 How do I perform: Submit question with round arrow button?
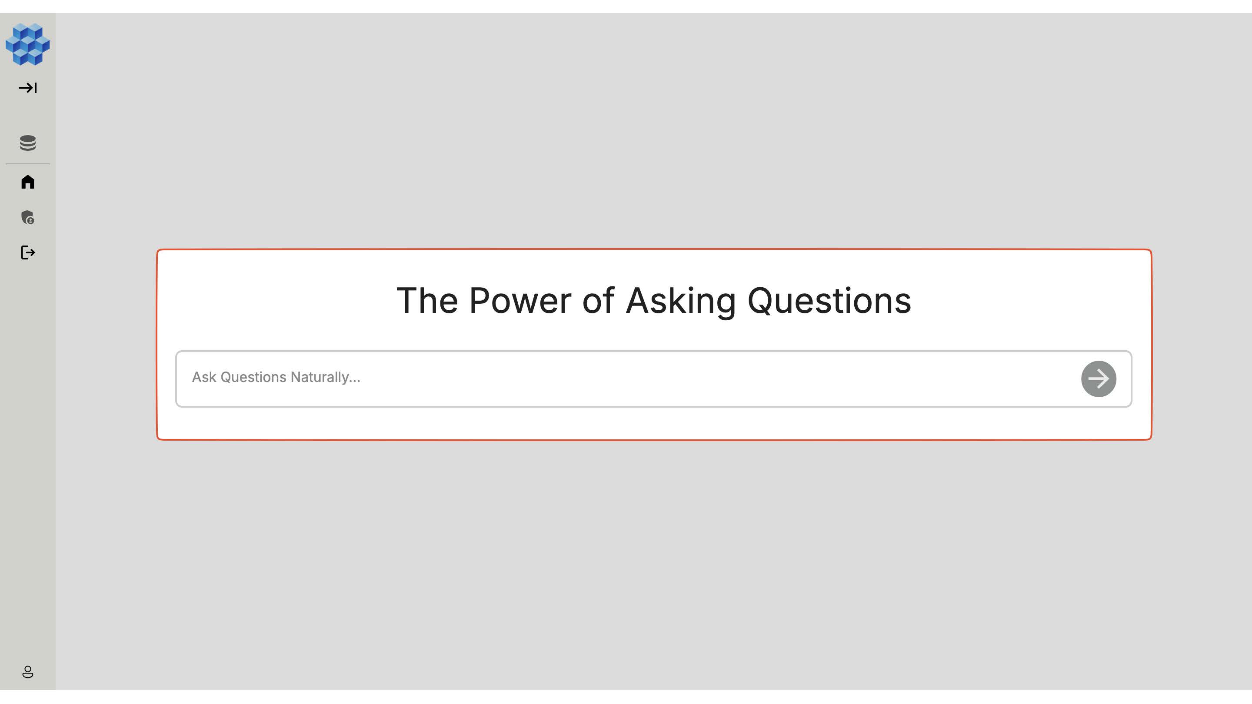pyautogui.click(x=1098, y=379)
